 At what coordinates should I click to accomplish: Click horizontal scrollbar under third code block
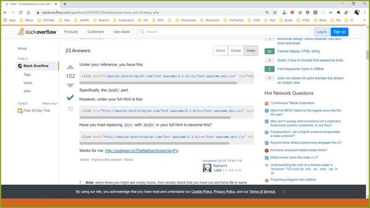click(x=154, y=143)
